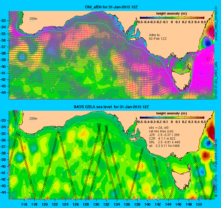Click the vertical text "ocean_nrt03_20150131"
This screenshot has height=208, width=221.
click(216, 23)
